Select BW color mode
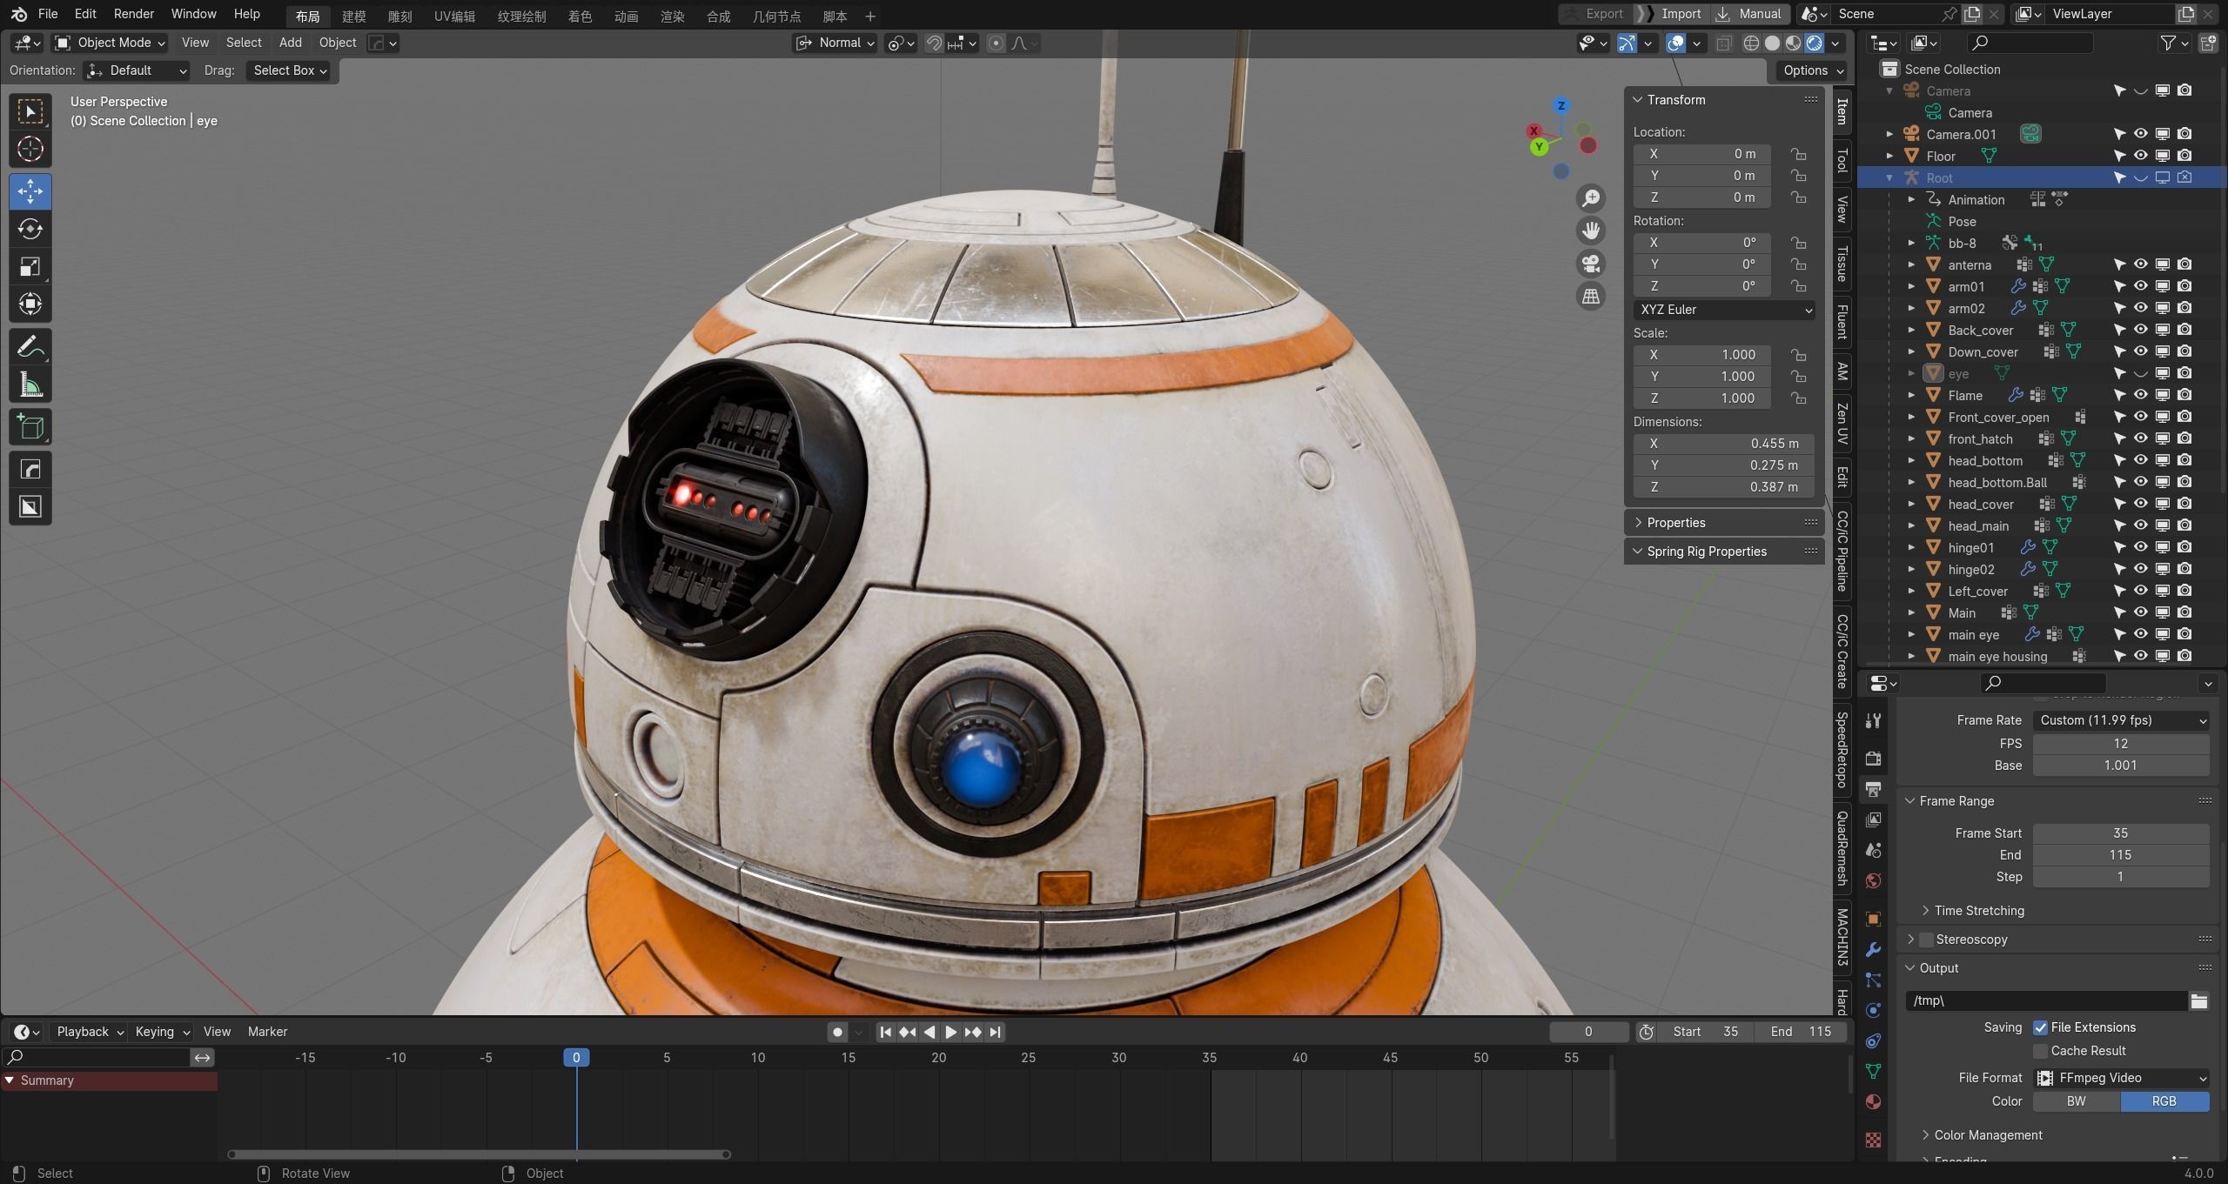Image resolution: width=2228 pixels, height=1184 pixels. click(x=2077, y=1101)
